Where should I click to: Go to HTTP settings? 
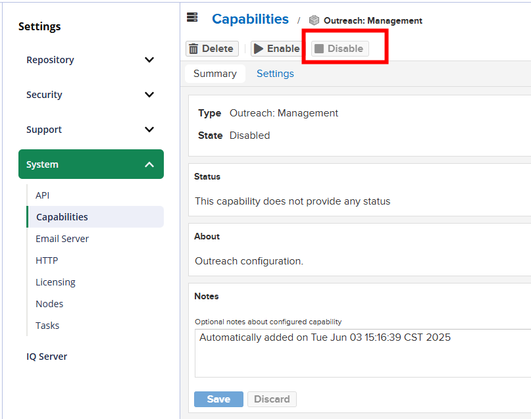[47, 260]
